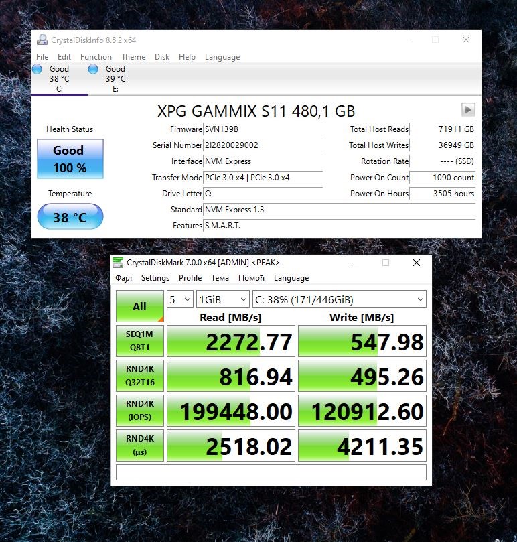This screenshot has height=542, width=517.
Task: Click Power On Hours value 3505 hours
Action: 443,194
